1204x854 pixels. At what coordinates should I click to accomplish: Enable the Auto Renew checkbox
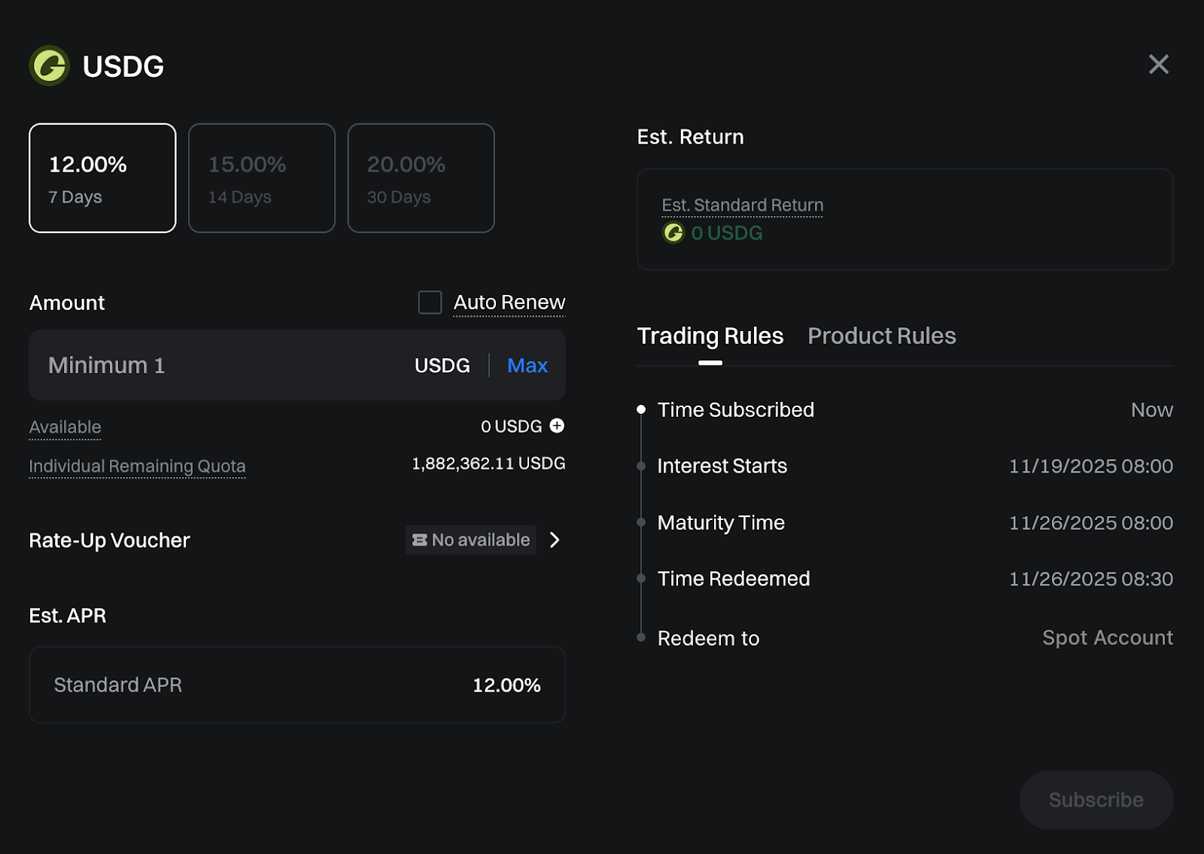(430, 302)
